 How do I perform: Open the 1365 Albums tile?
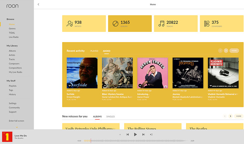(130, 23)
